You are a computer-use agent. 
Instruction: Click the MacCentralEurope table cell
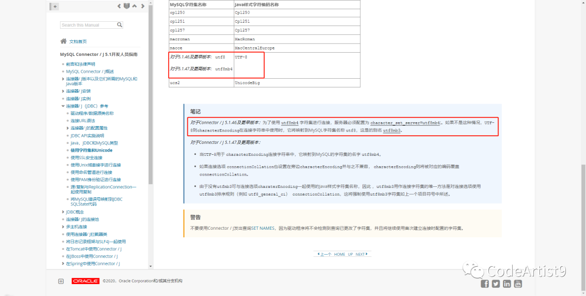[297, 48]
